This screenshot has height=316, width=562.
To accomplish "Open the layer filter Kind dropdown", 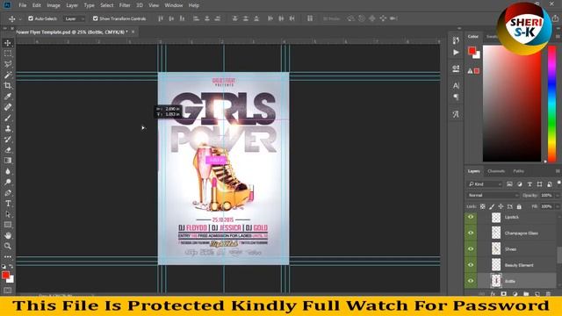I will pos(485,184).
